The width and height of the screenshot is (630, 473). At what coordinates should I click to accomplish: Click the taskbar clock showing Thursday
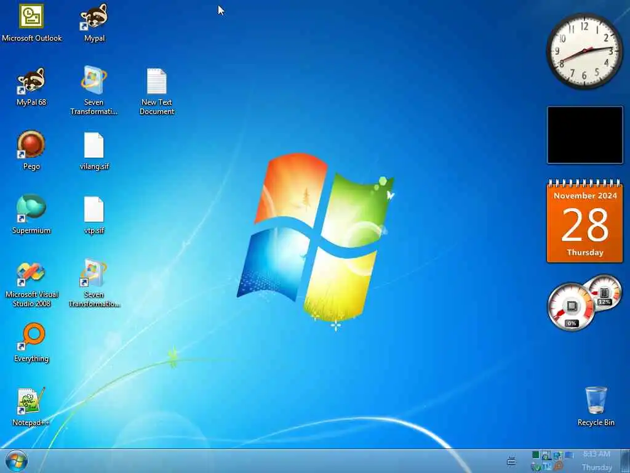pos(597,461)
